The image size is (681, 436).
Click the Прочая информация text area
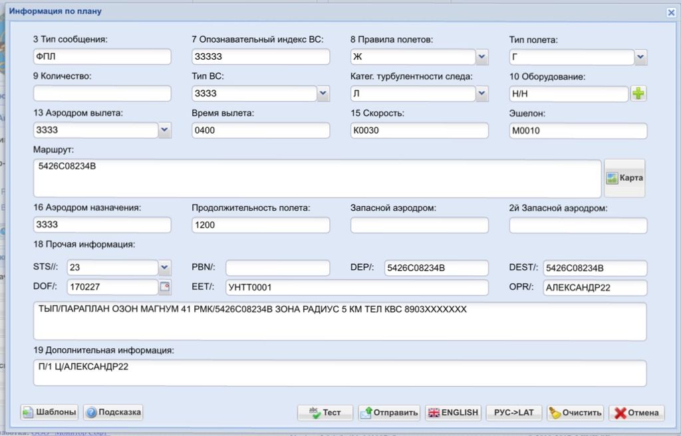point(340,322)
